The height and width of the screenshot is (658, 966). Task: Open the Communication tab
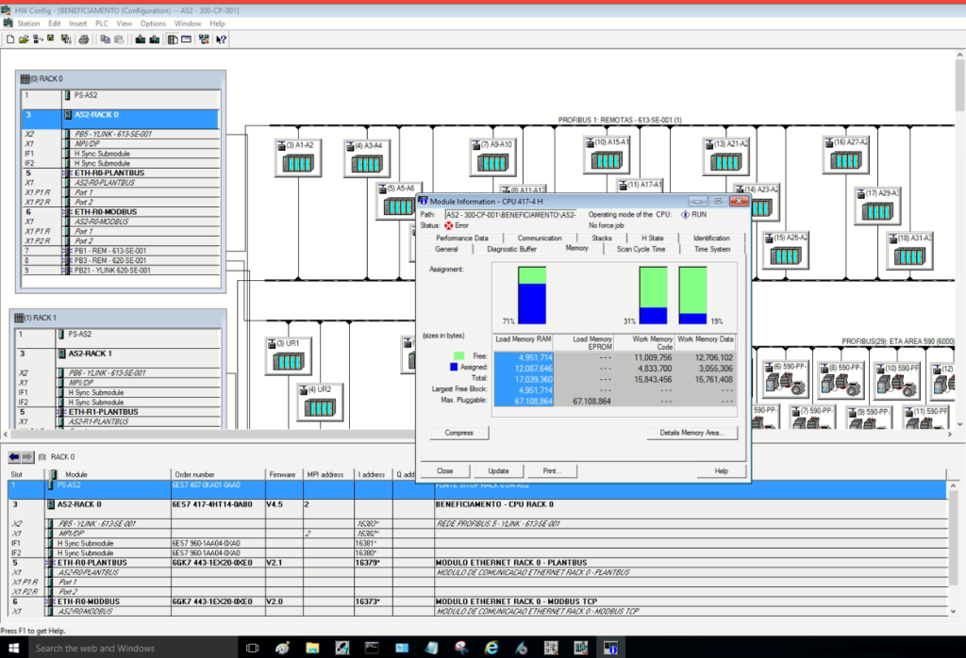point(540,239)
